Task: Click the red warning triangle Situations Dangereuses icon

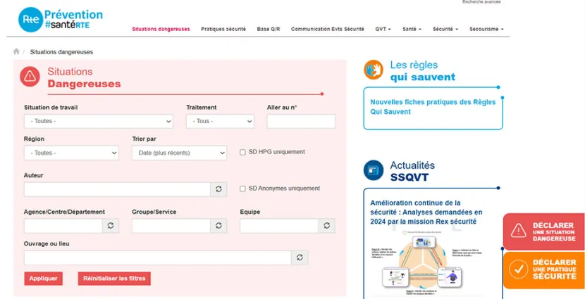Action: [x=30, y=77]
